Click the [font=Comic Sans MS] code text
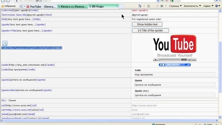The width and height of the screenshot is (222, 125). coord(26,15)
